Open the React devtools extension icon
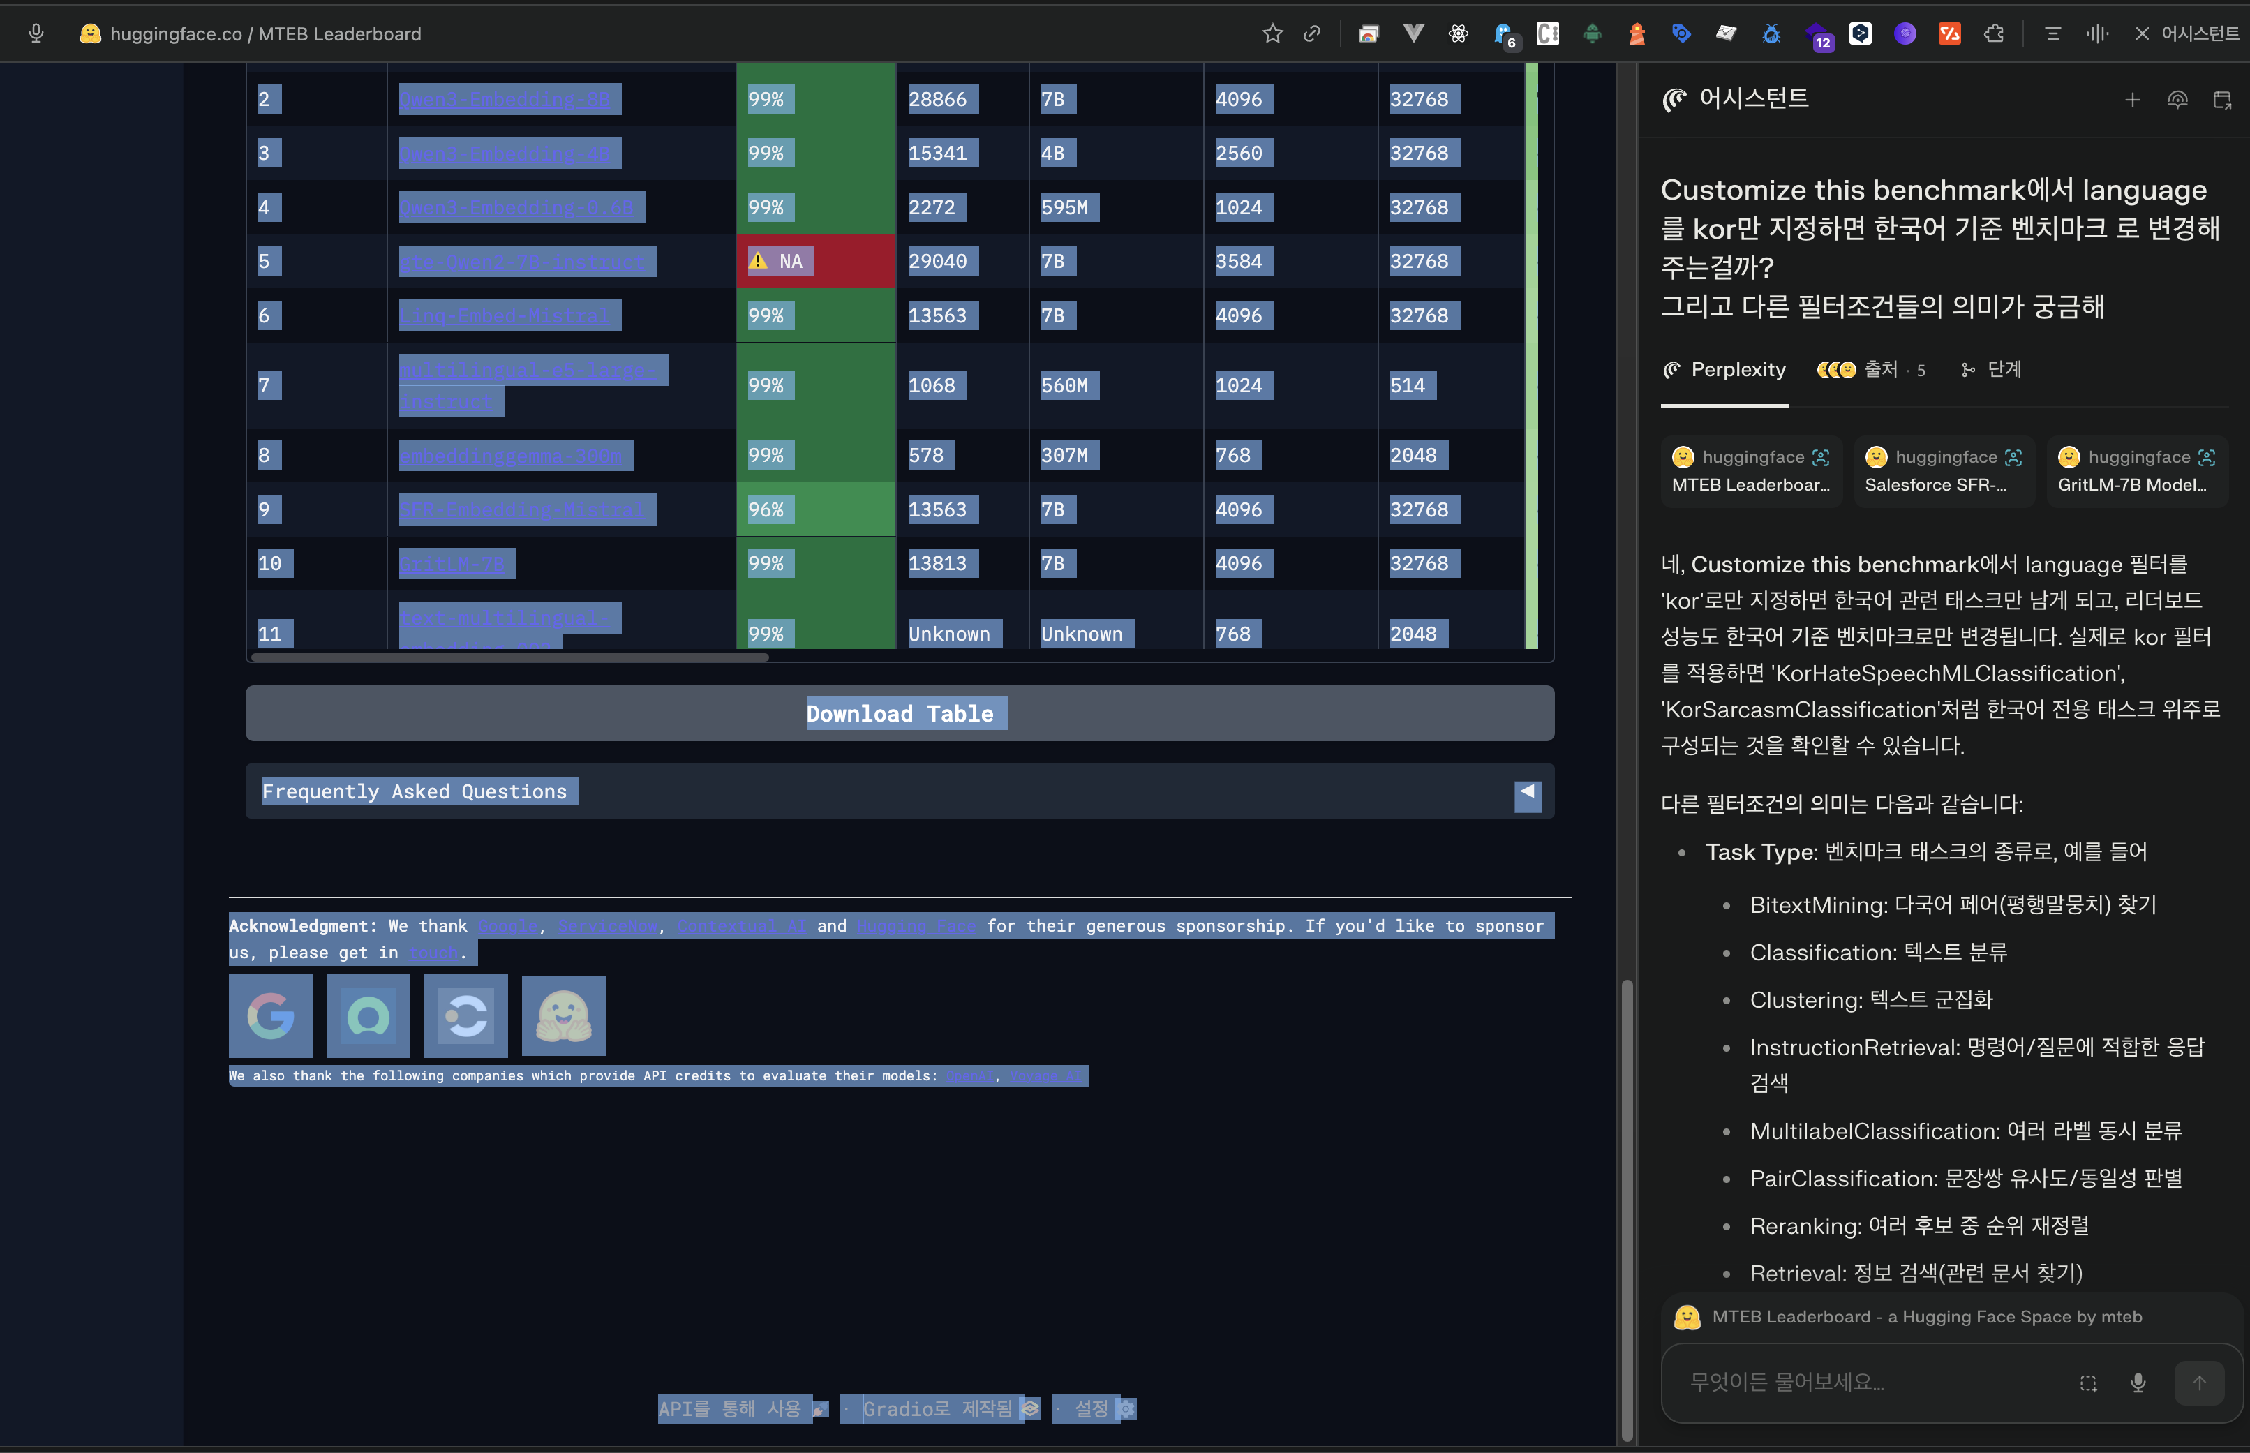Screen dimensions: 2250x1453 [x=1458, y=34]
